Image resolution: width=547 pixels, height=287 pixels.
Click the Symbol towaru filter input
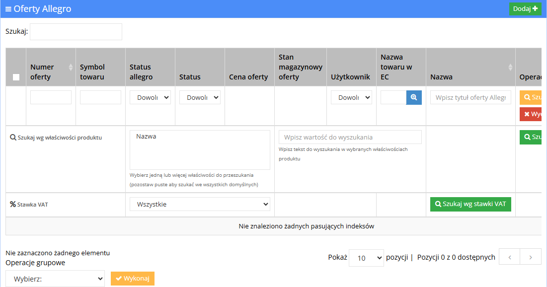tap(100, 97)
